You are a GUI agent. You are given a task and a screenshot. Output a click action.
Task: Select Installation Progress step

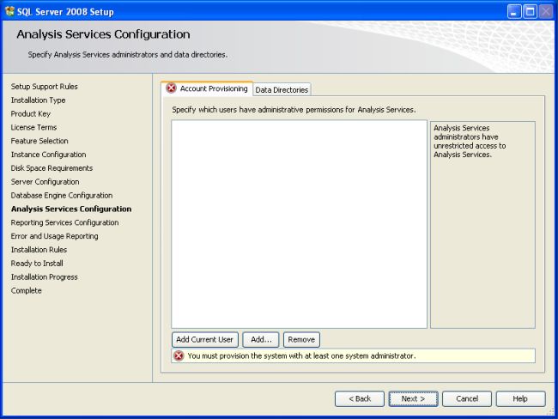44,277
